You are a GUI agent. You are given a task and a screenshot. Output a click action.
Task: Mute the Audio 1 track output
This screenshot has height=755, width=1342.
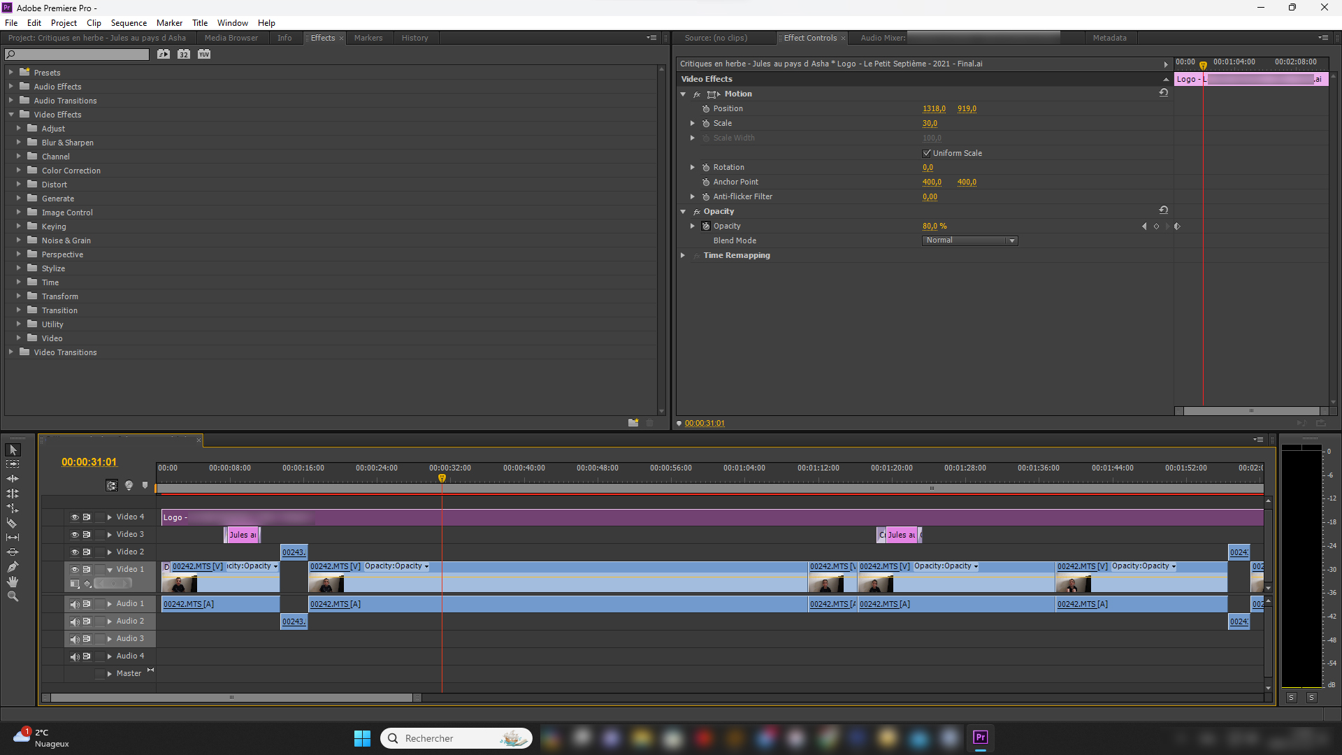pos(75,604)
